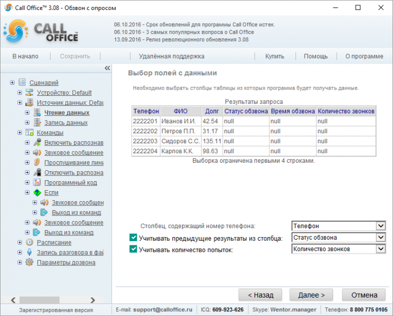The image size is (393, 316).
Task: Open the Помощь menu
Action: 316,56
